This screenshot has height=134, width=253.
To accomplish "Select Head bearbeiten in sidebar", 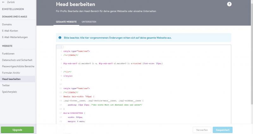I will [x=11, y=79].
